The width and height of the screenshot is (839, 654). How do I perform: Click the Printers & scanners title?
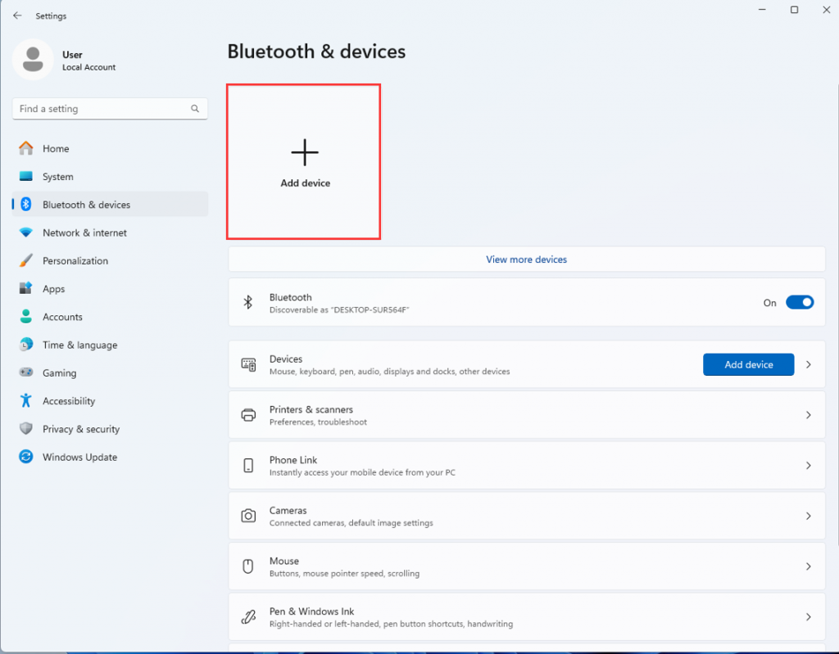[x=311, y=409]
